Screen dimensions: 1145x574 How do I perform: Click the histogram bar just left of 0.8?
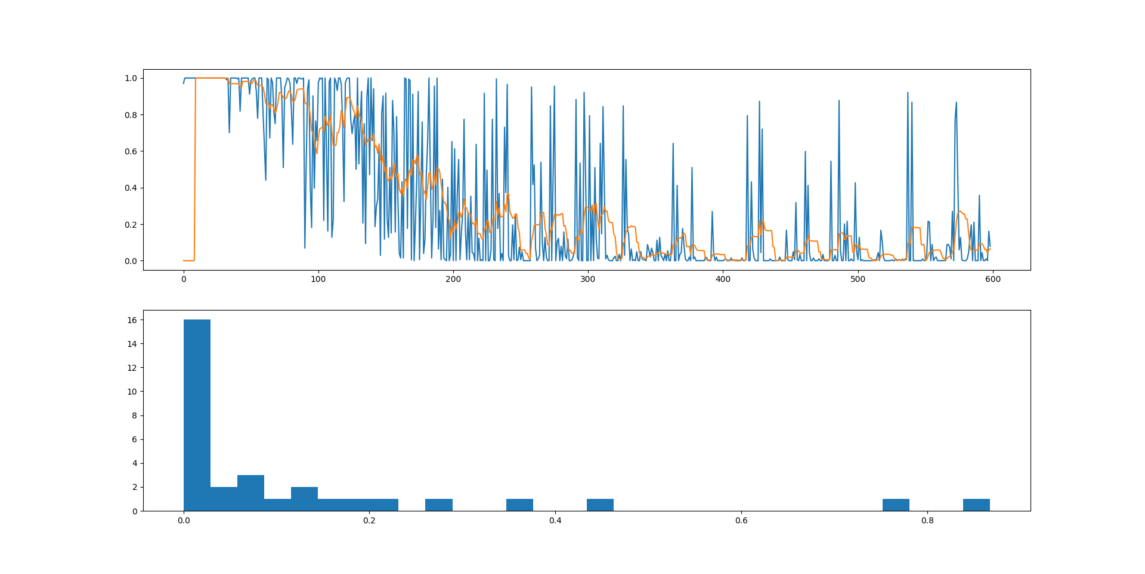pos(896,505)
